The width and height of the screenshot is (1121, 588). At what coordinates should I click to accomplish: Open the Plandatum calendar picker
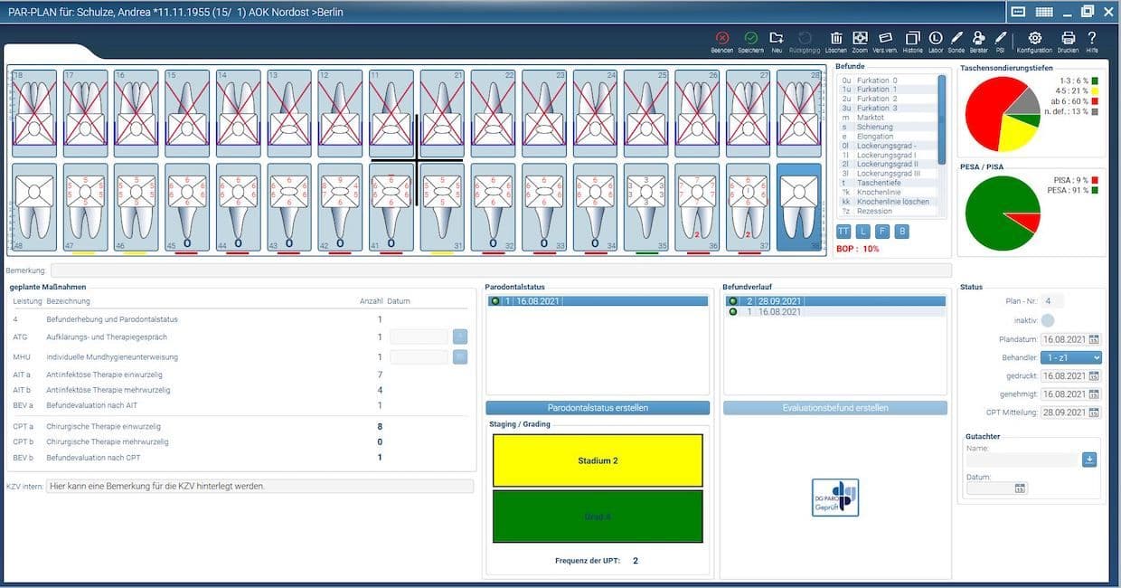[1094, 339]
